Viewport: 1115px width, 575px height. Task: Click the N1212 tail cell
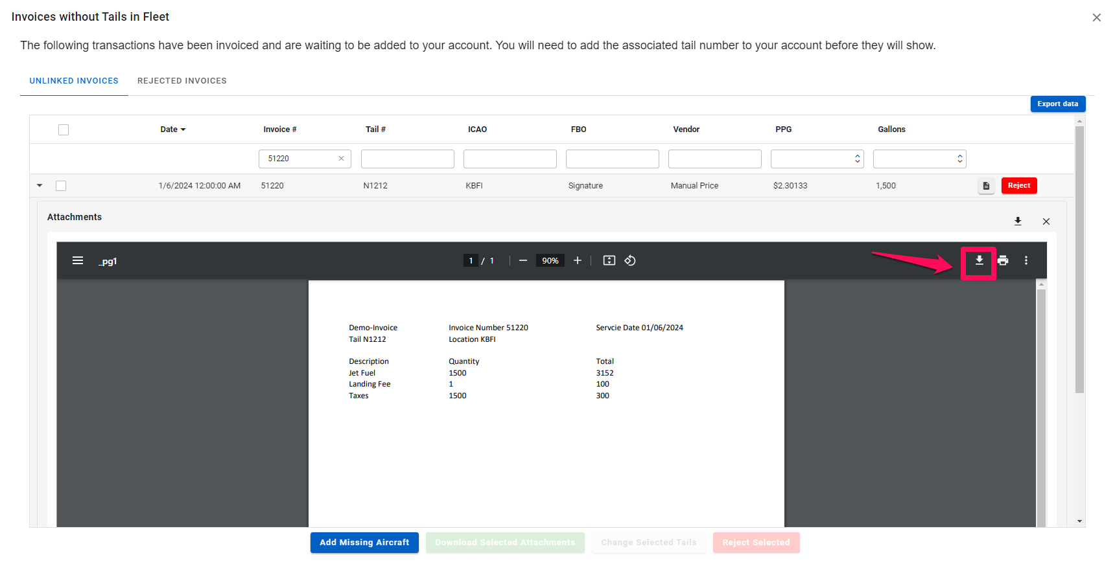pyautogui.click(x=375, y=186)
